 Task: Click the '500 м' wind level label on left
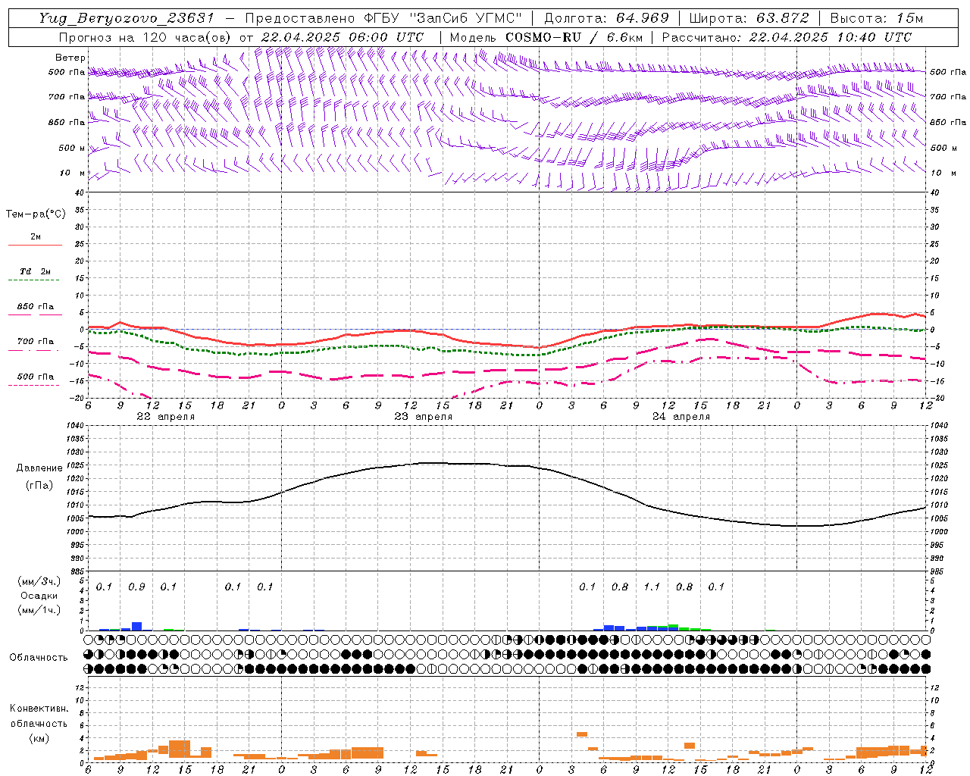pyautogui.click(x=72, y=148)
